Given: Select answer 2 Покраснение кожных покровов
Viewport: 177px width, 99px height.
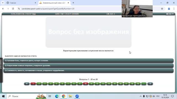Looking at the screenshot, I should [x=88, y=65].
